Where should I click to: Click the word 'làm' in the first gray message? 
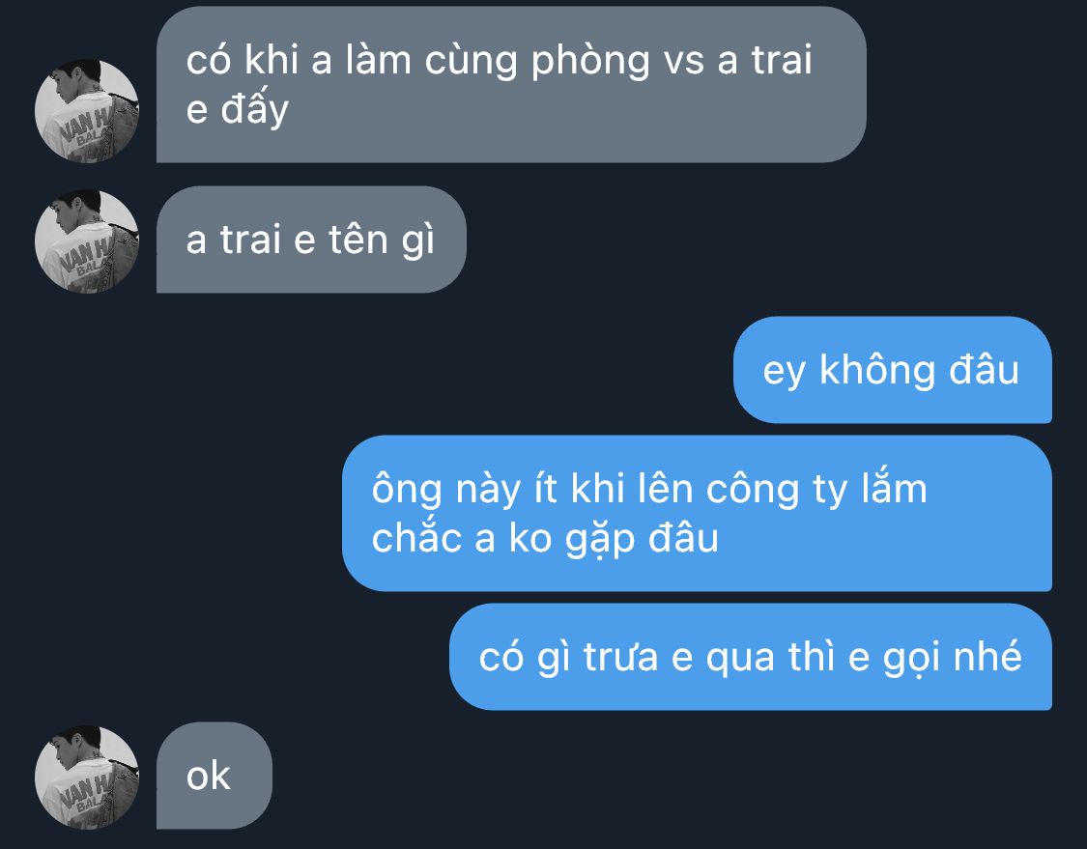[379, 60]
